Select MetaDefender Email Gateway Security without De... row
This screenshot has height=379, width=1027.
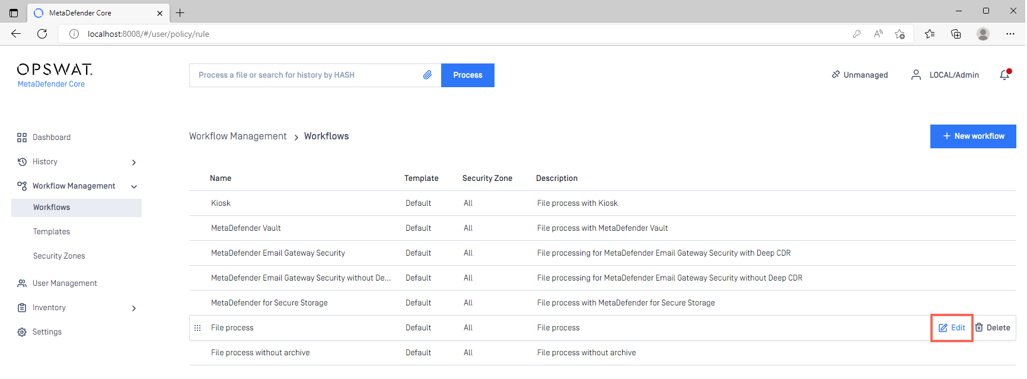602,278
